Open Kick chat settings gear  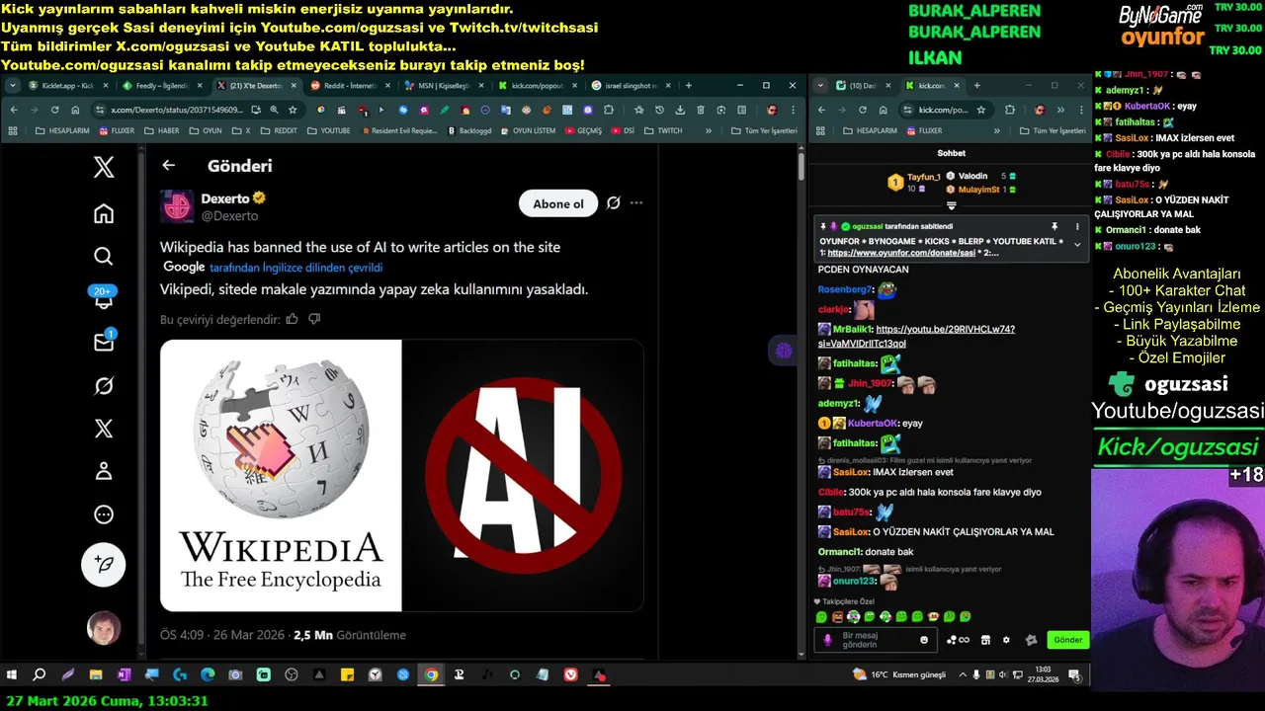1006,640
